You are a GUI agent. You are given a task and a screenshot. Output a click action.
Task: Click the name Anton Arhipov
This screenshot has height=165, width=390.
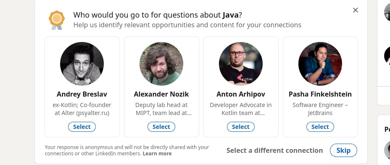[240, 94]
